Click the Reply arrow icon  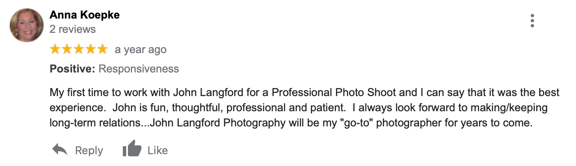tap(60, 150)
